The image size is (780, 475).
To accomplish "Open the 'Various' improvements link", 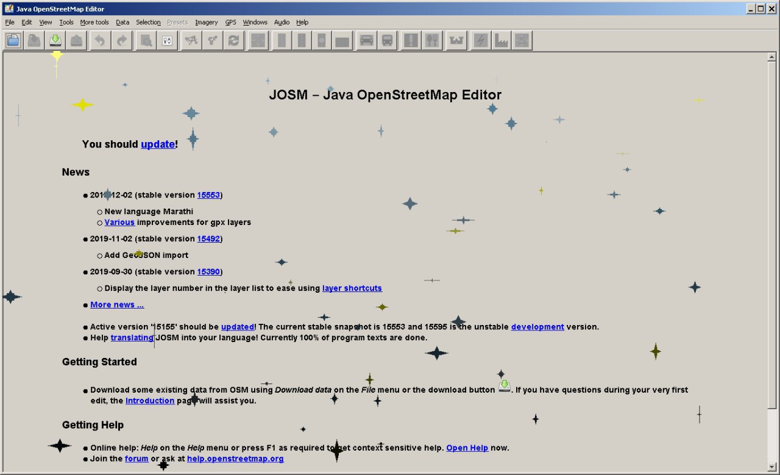I will [x=119, y=223].
